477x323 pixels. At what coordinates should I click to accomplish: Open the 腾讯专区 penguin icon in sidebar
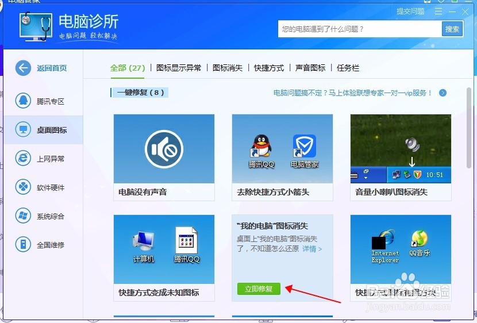pyautogui.click(x=23, y=101)
